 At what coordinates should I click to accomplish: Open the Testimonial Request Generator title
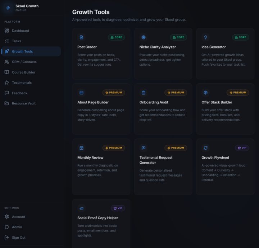(x=156, y=160)
